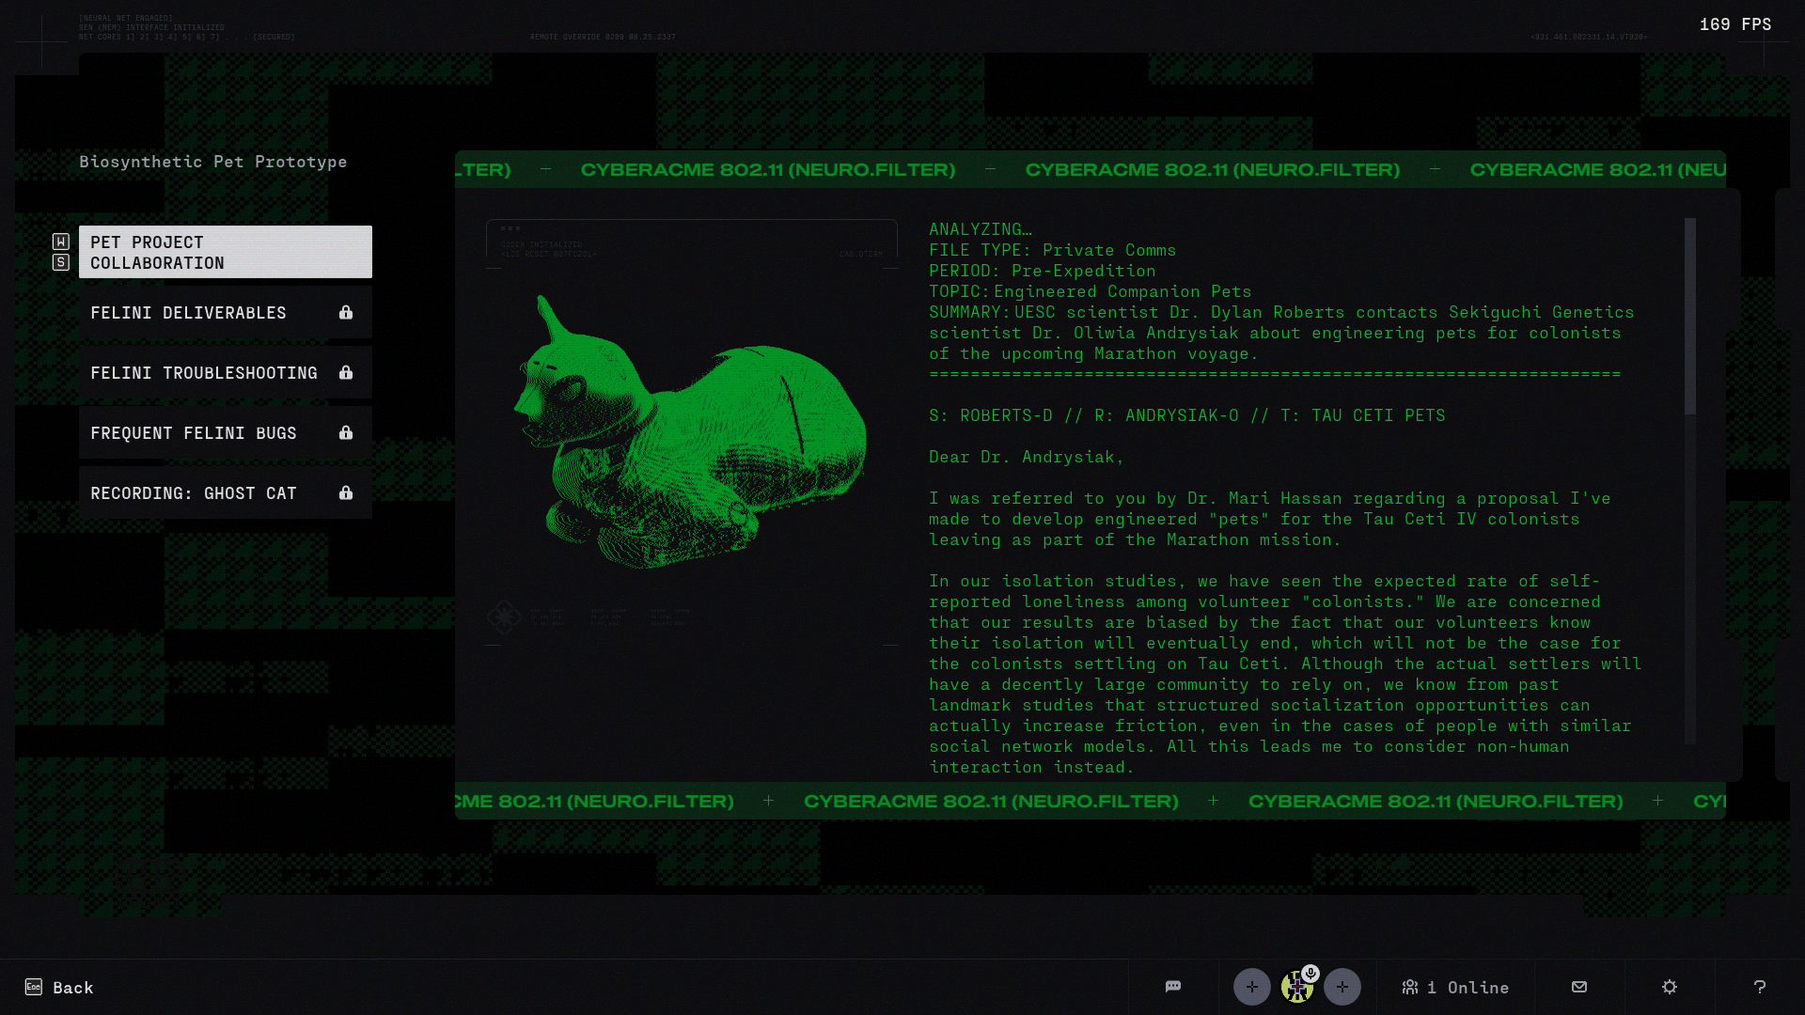Click the right add-squadmate plus button
1805x1015 pixels.
(x=1342, y=987)
